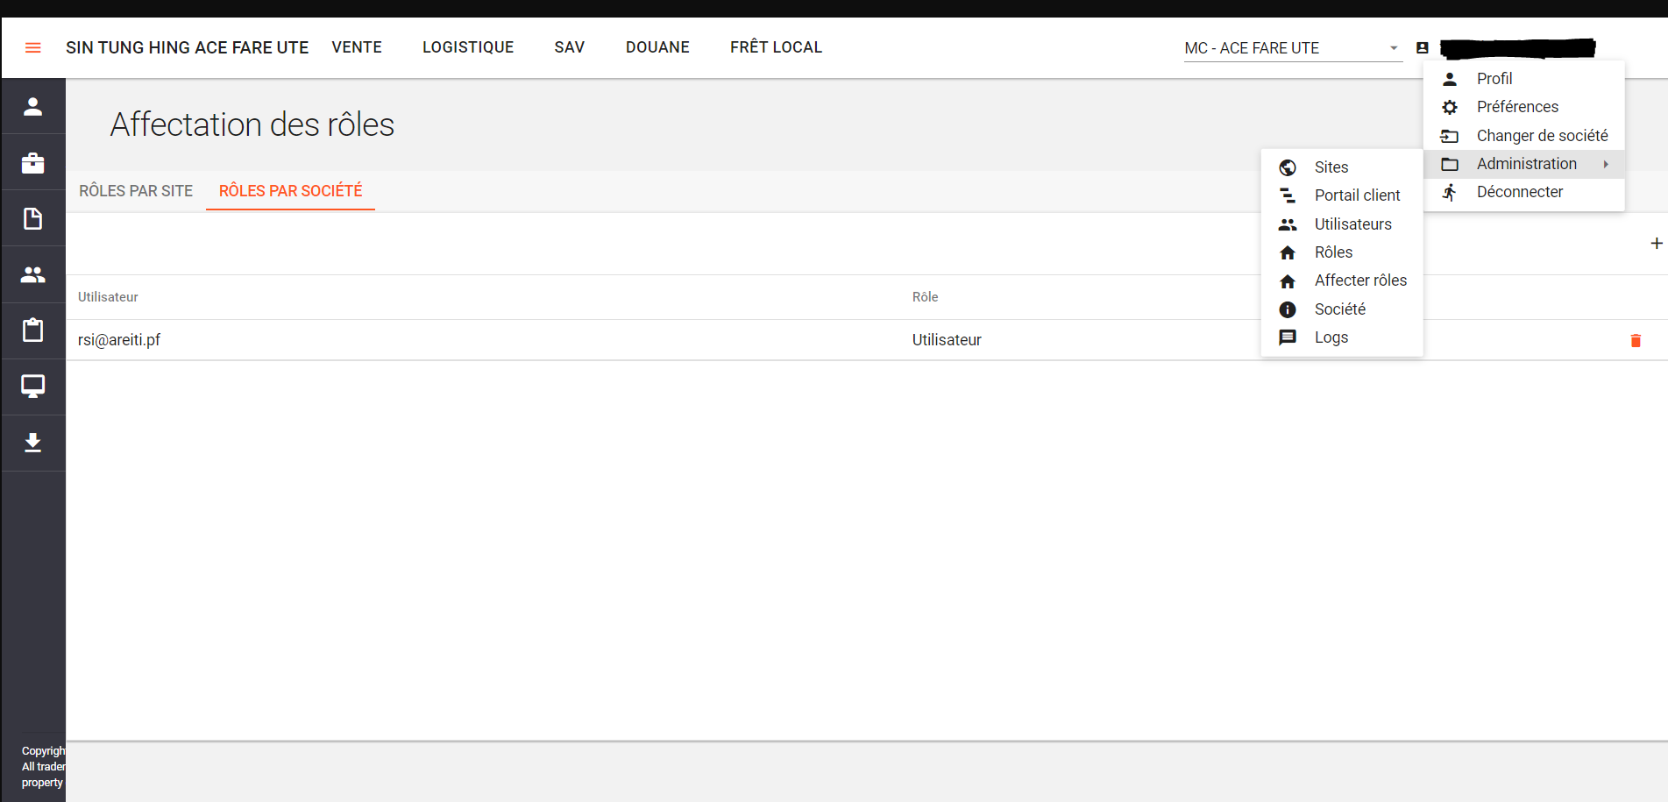The image size is (1668, 802).
Task: Click the download icon in sidebar
Action: point(33,443)
